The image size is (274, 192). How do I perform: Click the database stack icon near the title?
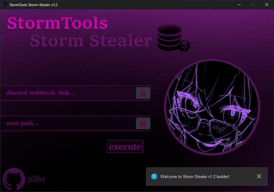tap(173, 38)
